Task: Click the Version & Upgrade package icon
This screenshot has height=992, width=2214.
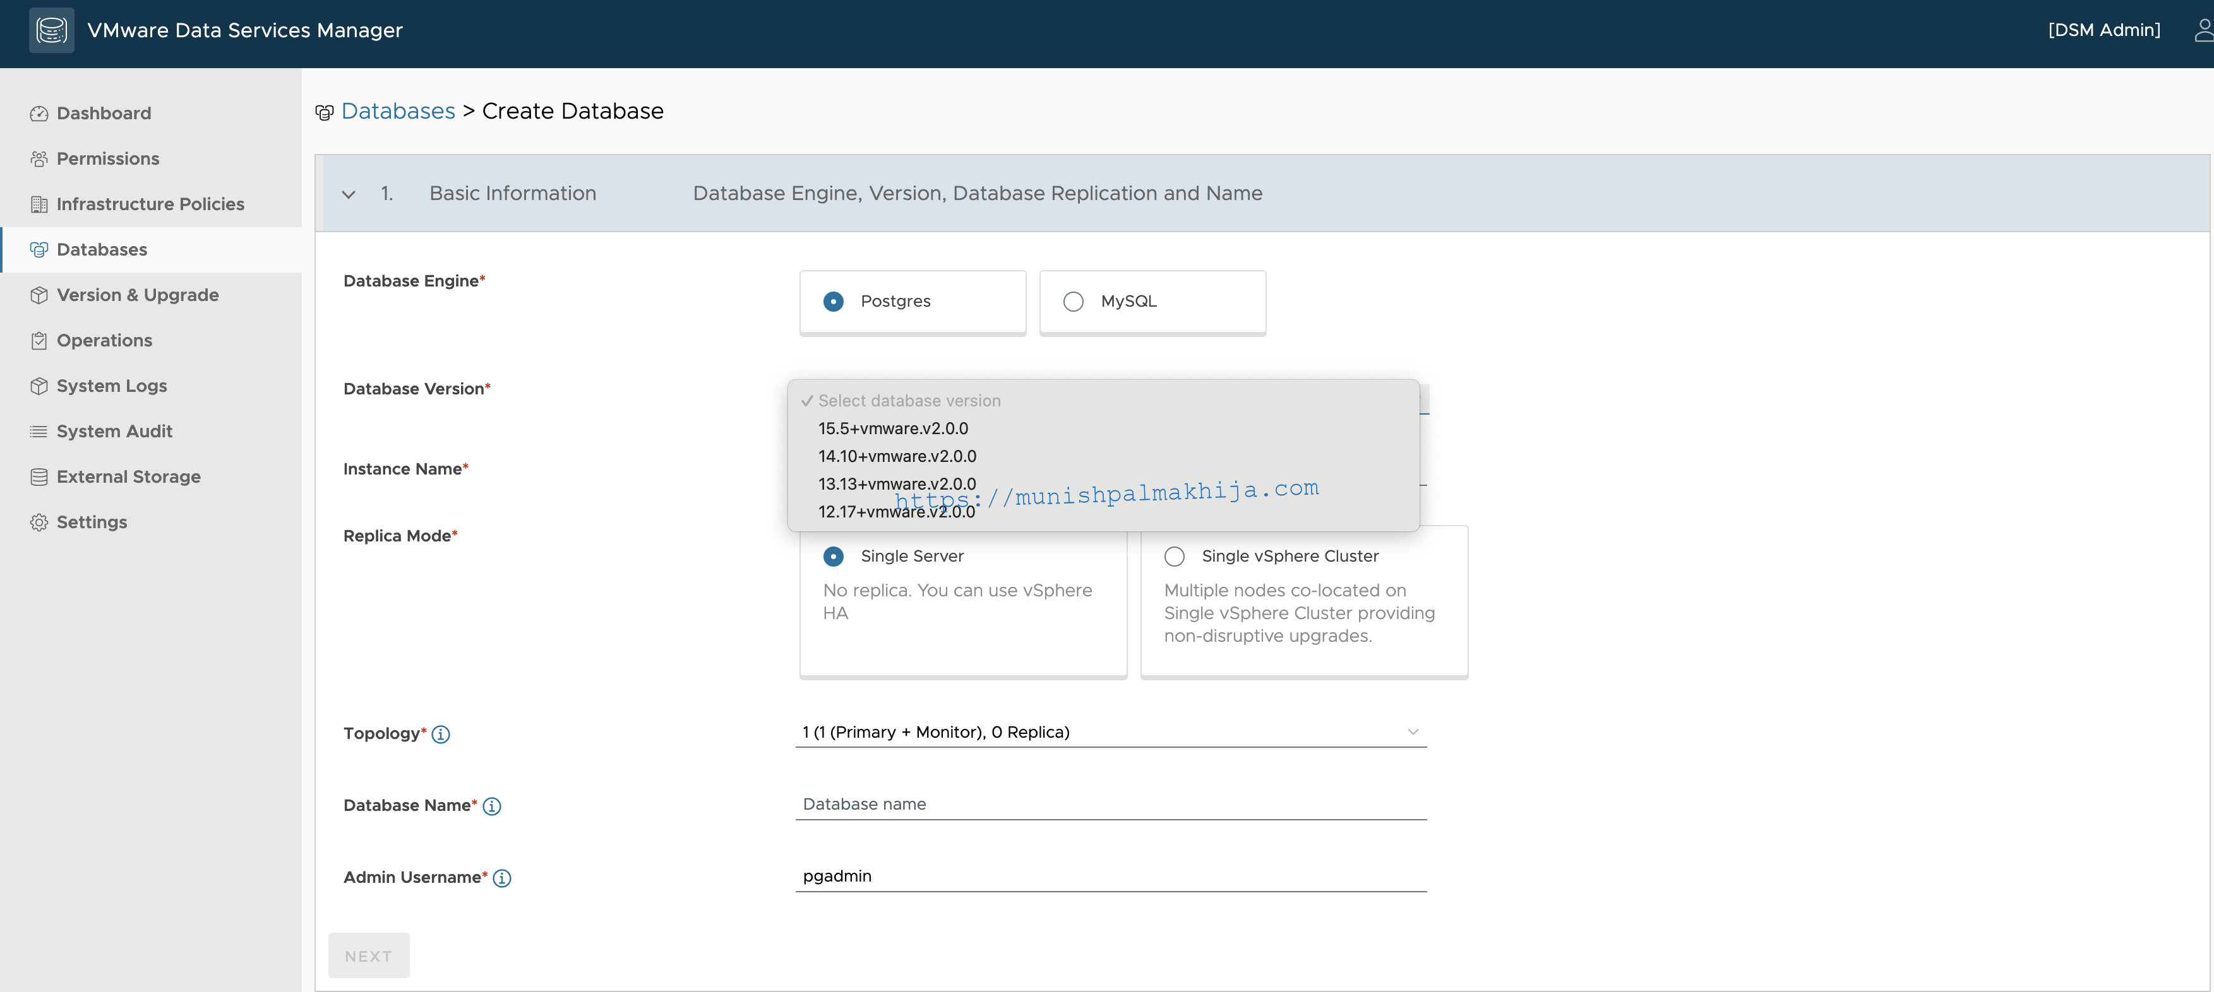Action: click(39, 295)
